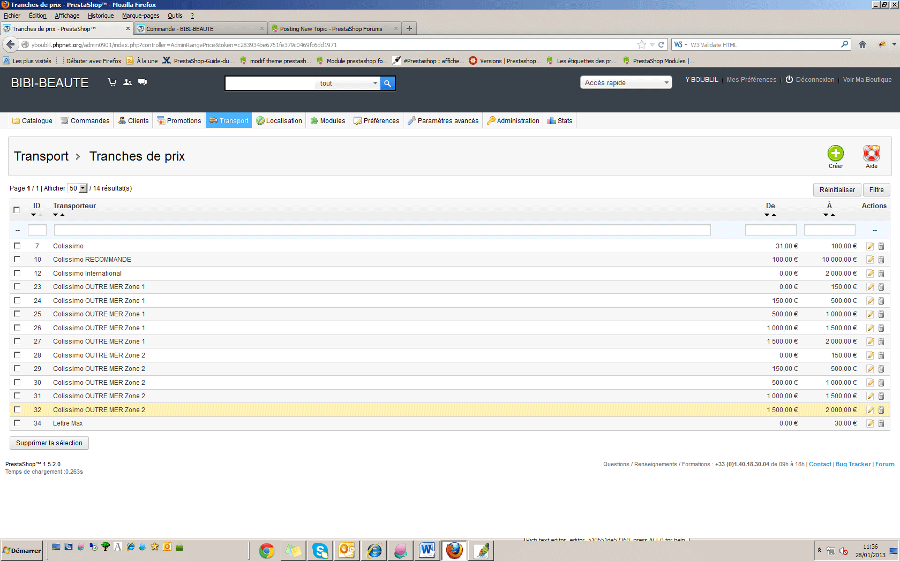
Task: Open Skype from the taskbar
Action: point(320,550)
